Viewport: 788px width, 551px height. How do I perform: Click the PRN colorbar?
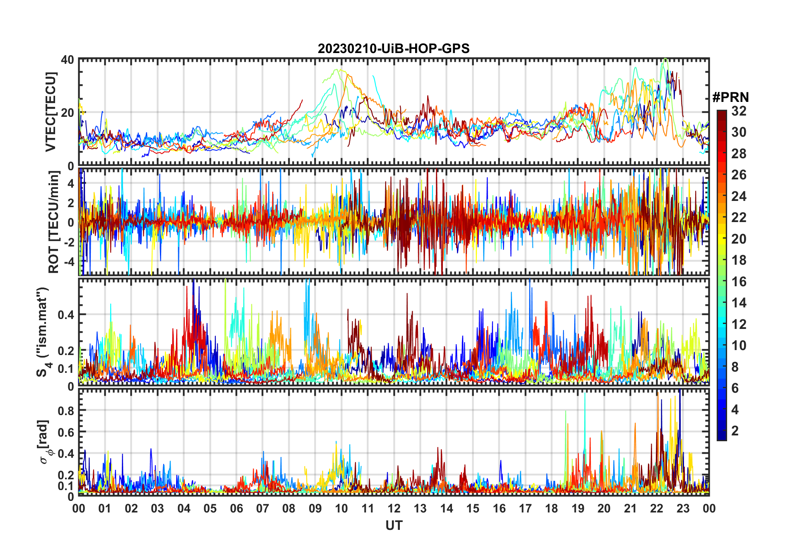coord(722,275)
